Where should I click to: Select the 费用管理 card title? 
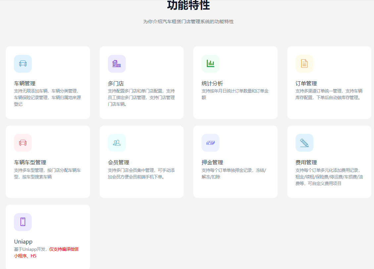click(x=306, y=162)
